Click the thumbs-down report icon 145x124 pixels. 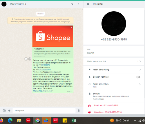[89, 112]
